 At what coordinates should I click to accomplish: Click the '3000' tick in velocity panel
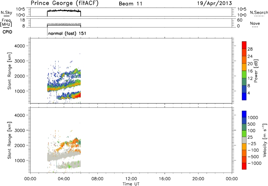pyautogui.click(x=20, y=130)
